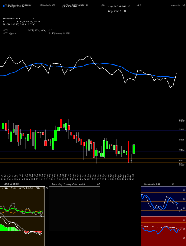Click the ADX '(MGR) 17.4, 18.6, 13.1' values
Image resolution: width=186 pixels, height=246 pixels.
(x=39, y=31)
